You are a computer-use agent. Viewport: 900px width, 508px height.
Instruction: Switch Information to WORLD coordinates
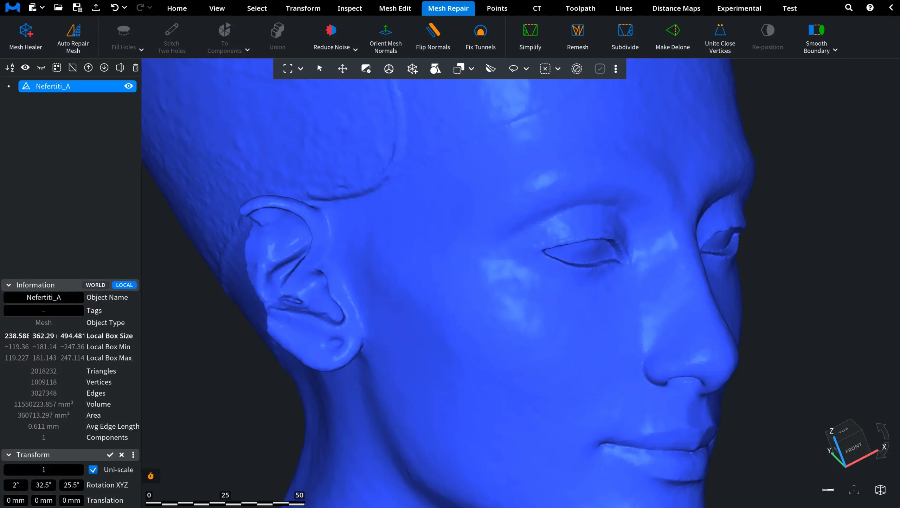(96, 285)
